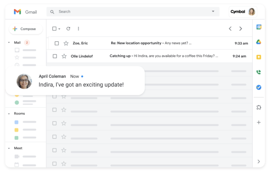Open the select-all checkbox dropdown arrow

(x=59, y=29)
